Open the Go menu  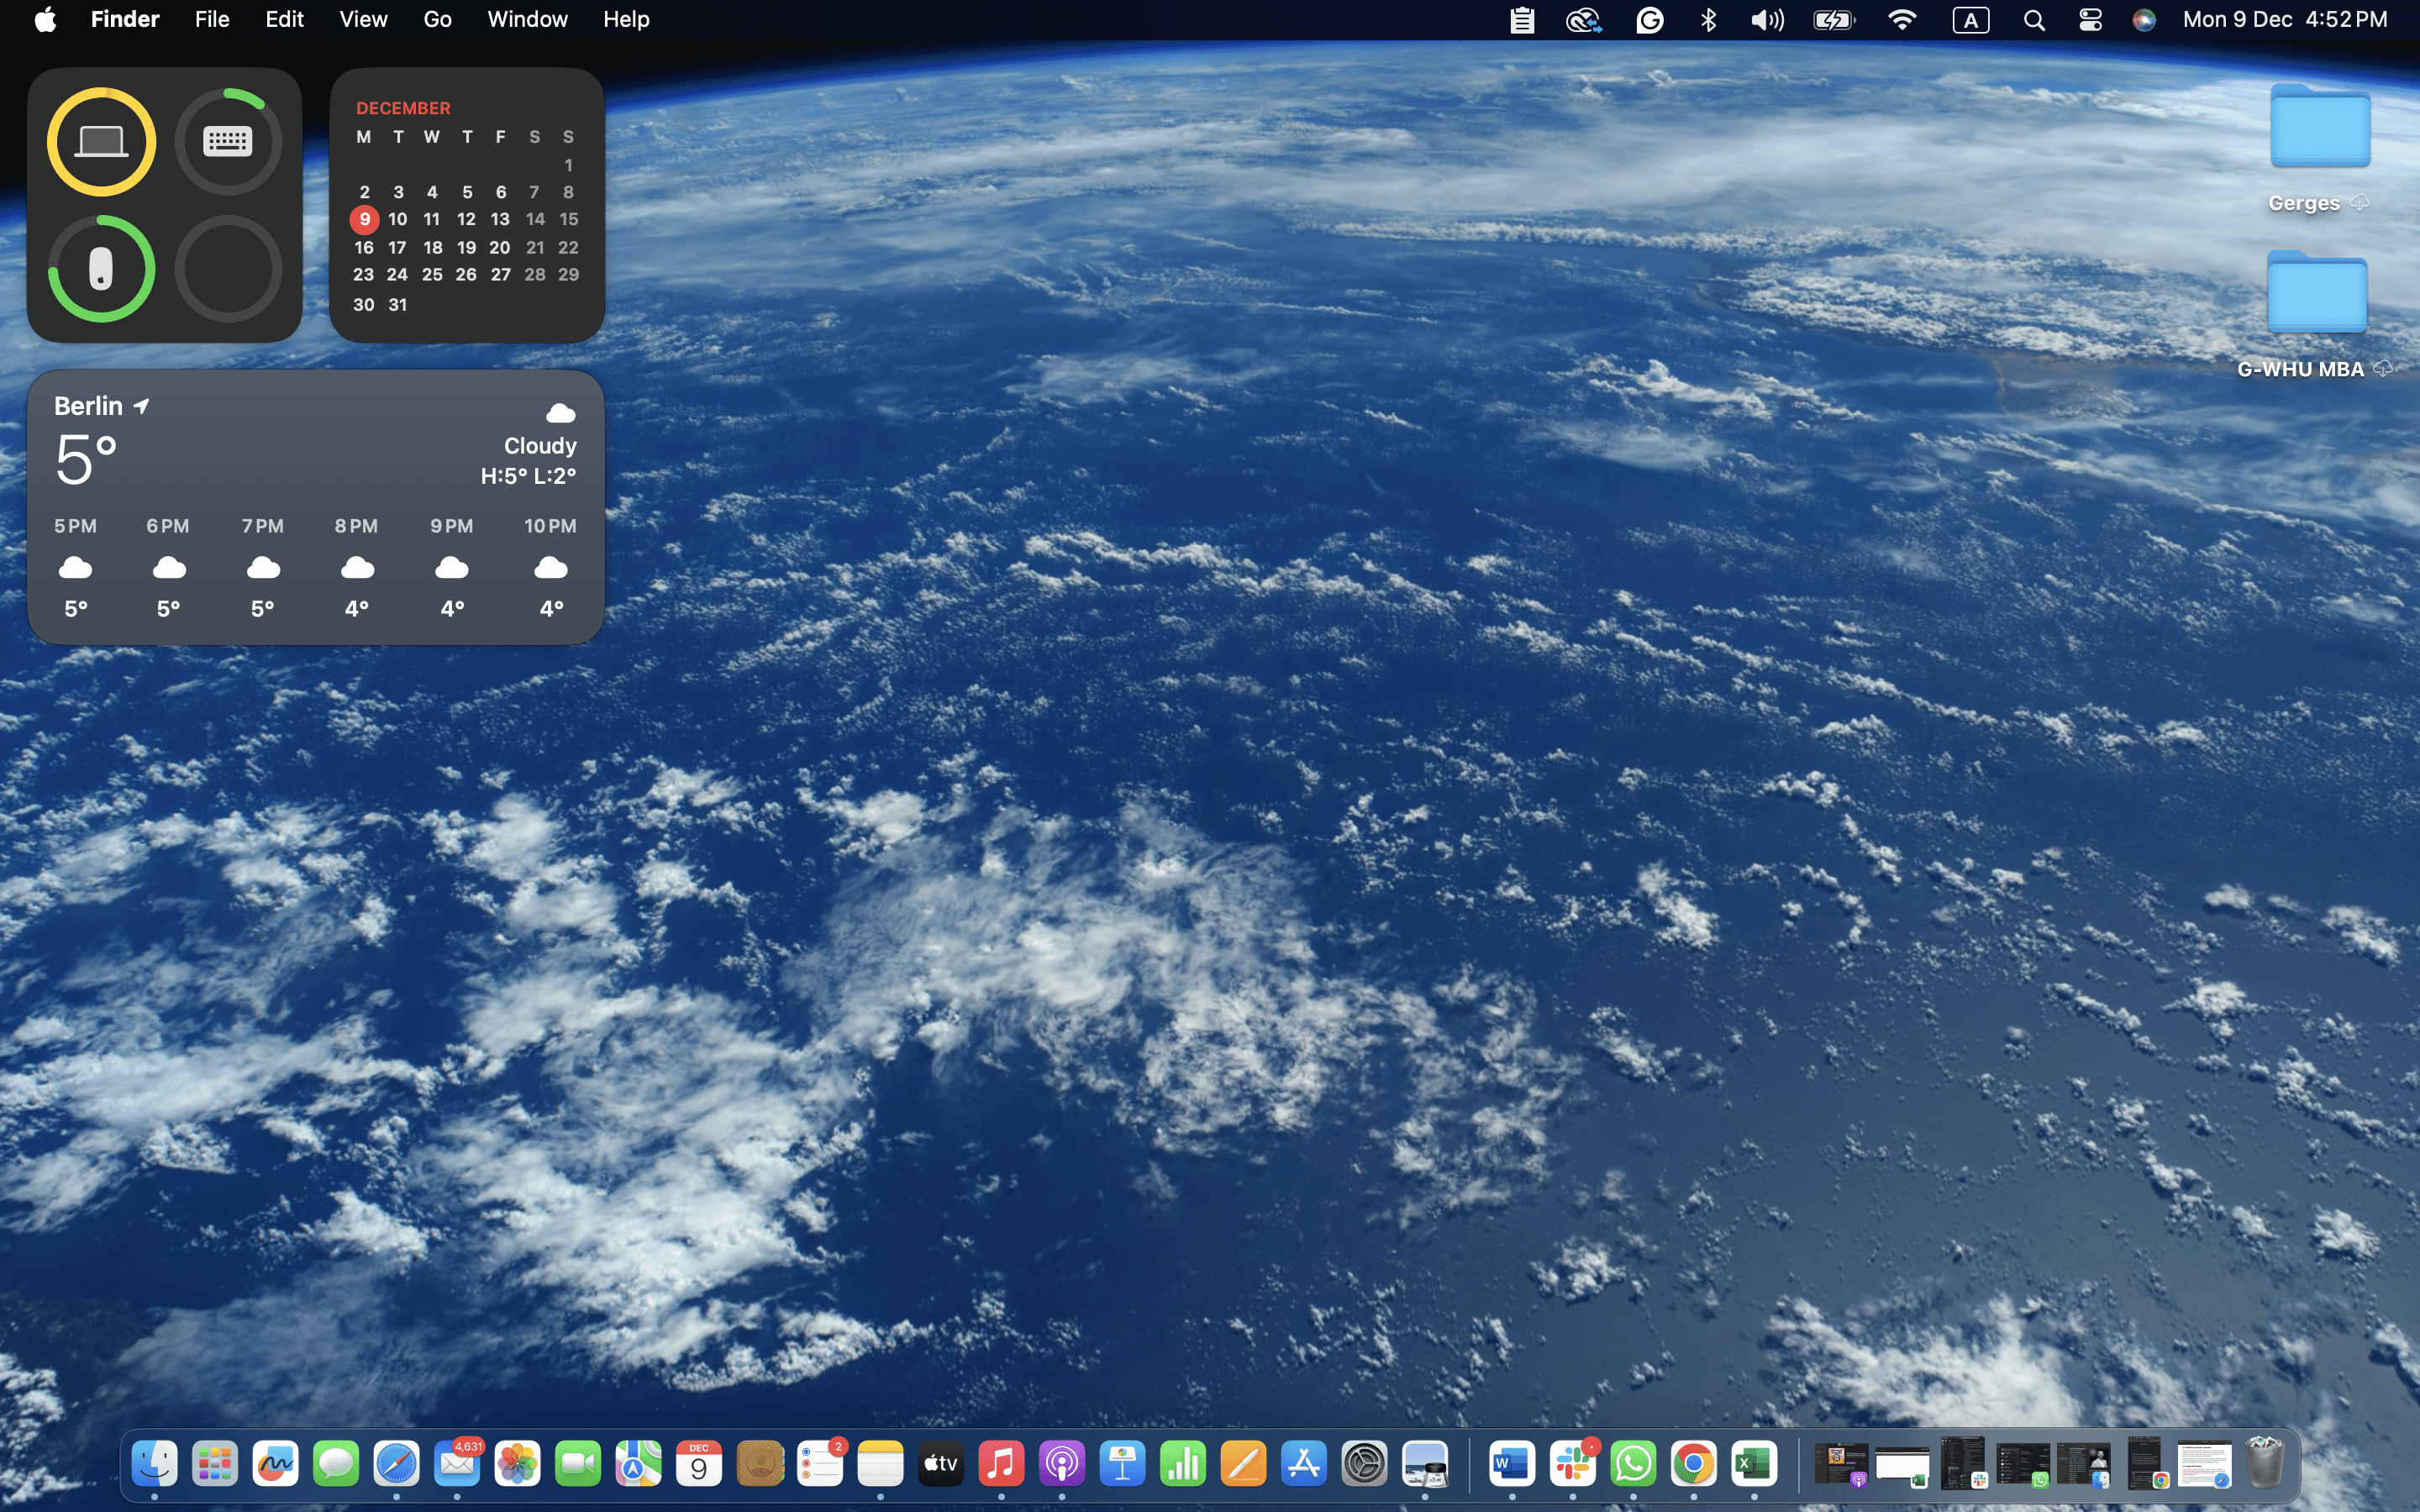(x=437, y=20)
